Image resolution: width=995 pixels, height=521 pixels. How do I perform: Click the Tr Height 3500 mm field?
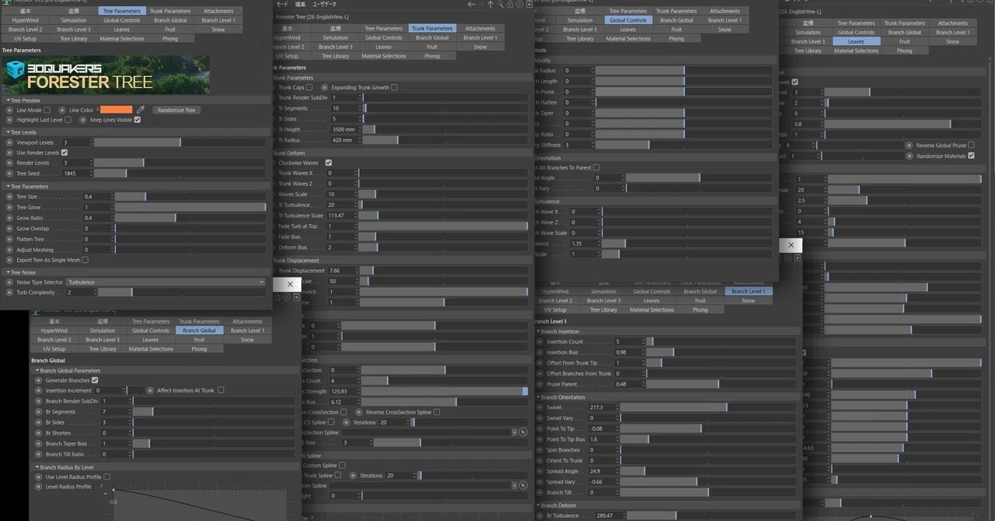(344, 129)
